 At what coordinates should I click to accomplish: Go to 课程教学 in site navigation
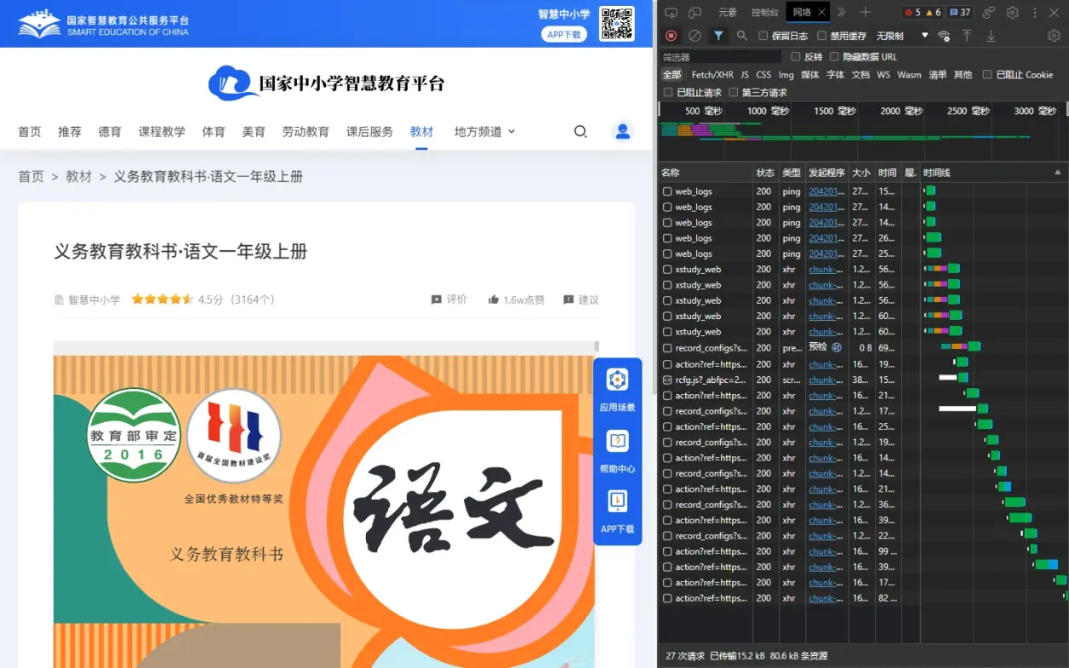click(162, 131)
